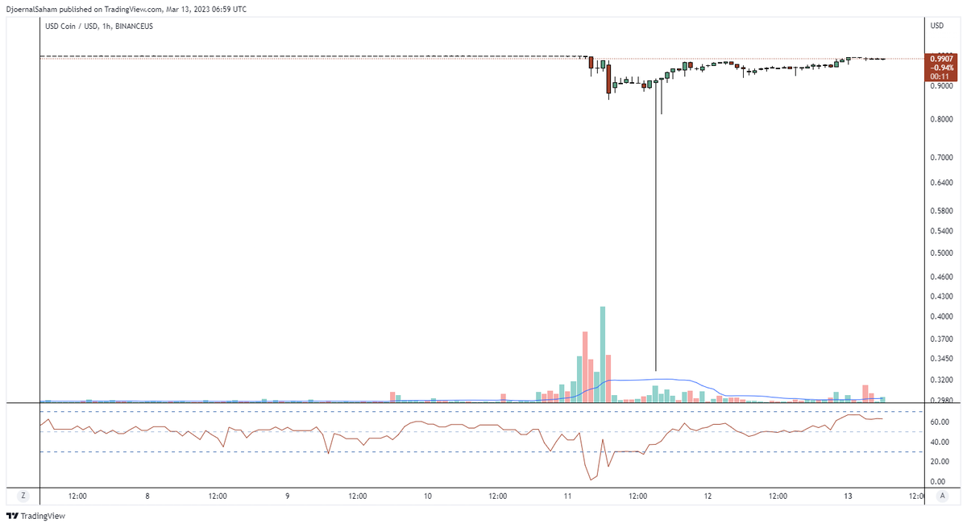Click the tallest red volume bar
The width and height of the screenshot is (967, 527).
tap(585, 366)
